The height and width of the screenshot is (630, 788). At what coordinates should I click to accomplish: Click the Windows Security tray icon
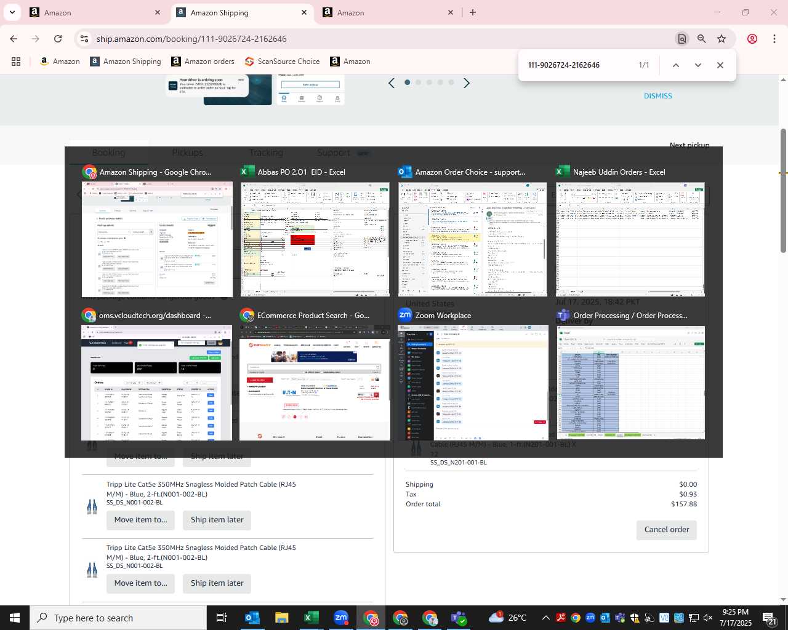click(x=635, y=618)
